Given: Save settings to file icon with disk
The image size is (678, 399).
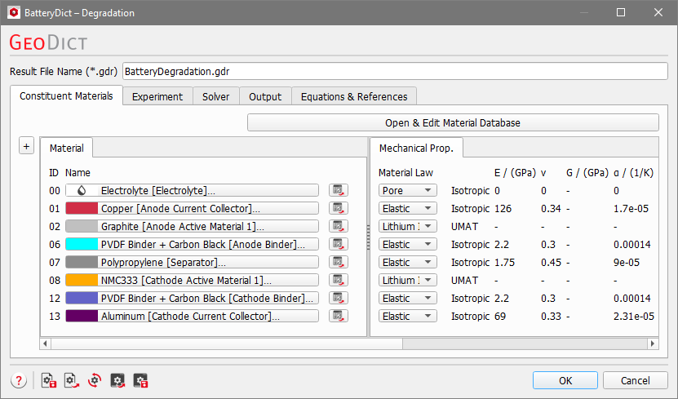Looking at the screenshot, I should [x=49, y=381].
